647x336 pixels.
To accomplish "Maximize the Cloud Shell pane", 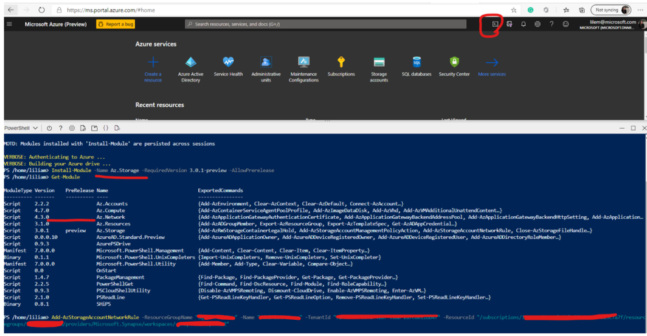I will tap(633, 128).
